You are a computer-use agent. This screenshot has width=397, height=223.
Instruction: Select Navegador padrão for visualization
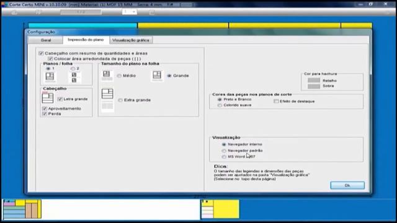click(x=224, y=151)
